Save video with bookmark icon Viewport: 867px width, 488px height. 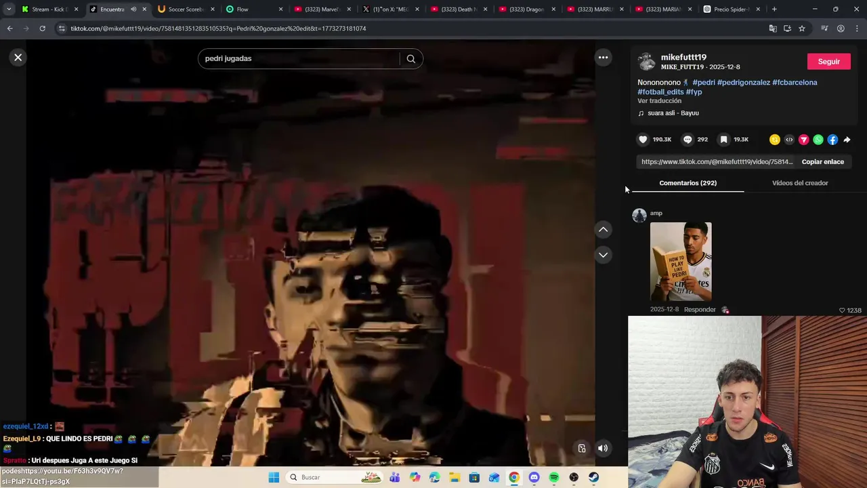723,140
